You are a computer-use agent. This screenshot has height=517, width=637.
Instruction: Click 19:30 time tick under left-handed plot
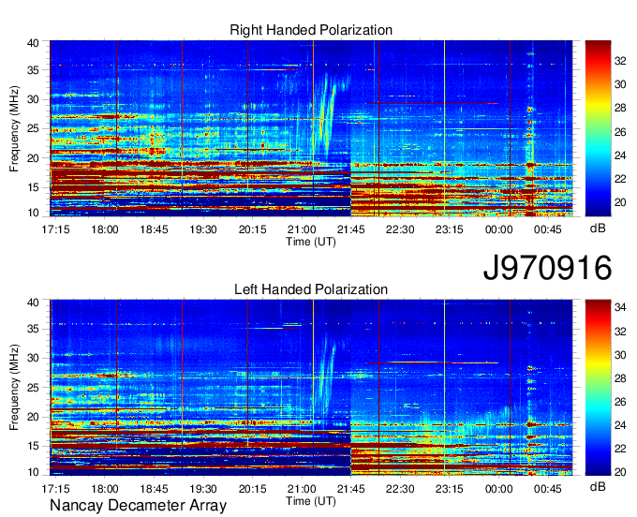point(203,489)
